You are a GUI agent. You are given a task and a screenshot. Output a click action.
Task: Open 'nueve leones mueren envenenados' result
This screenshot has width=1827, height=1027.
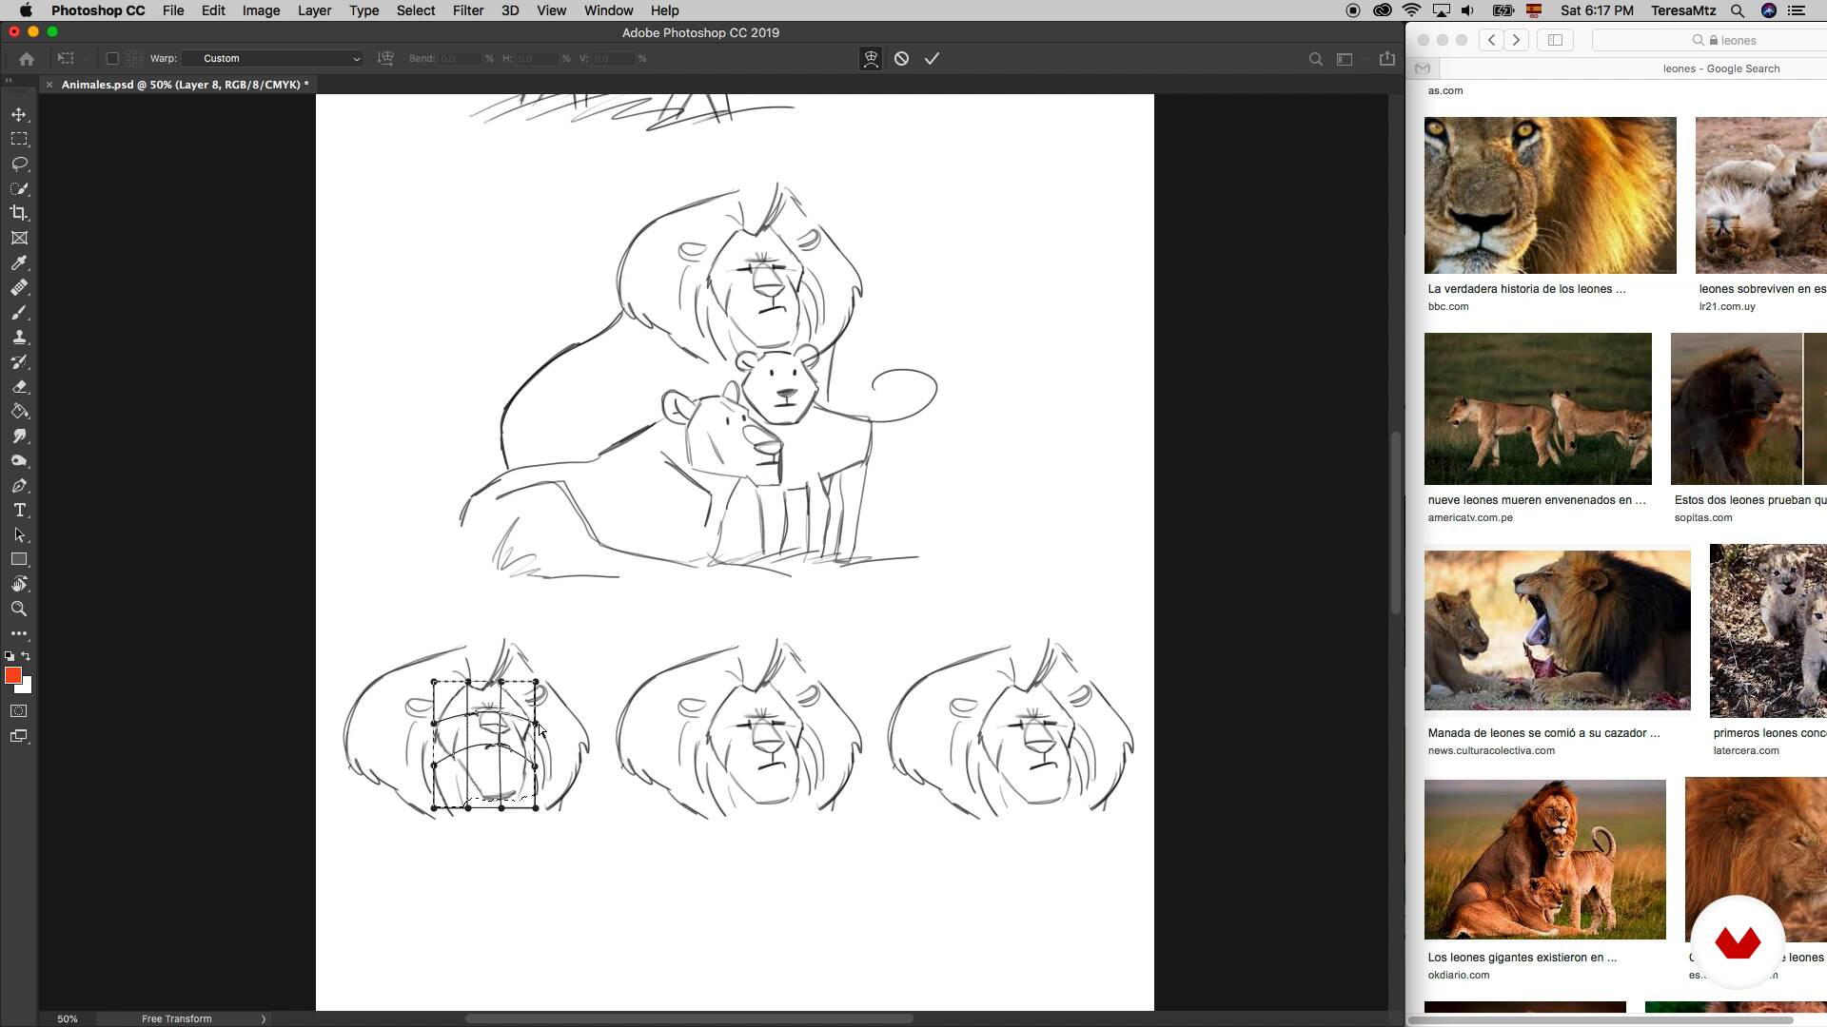[x=1537, y=500]
